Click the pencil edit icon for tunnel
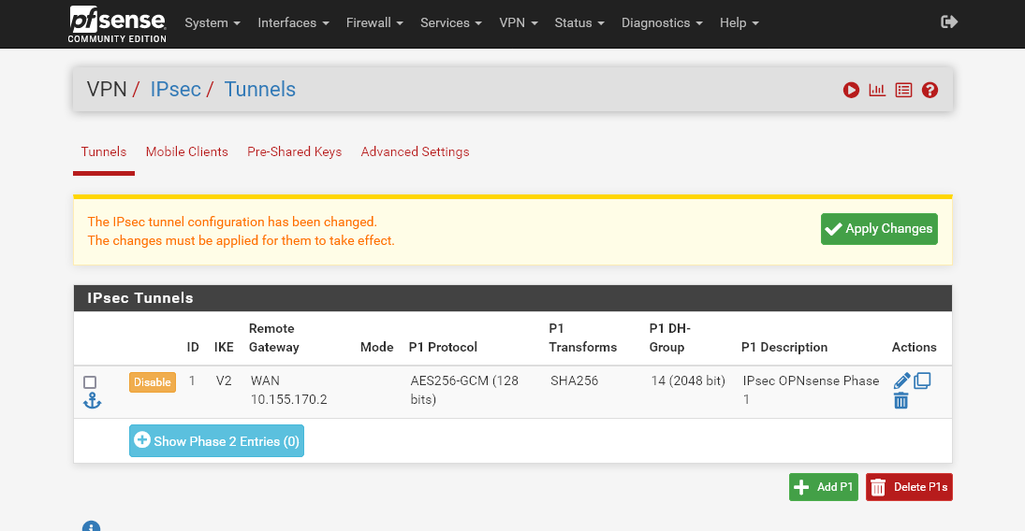1025x531 pixels. [x=901, y=380]
